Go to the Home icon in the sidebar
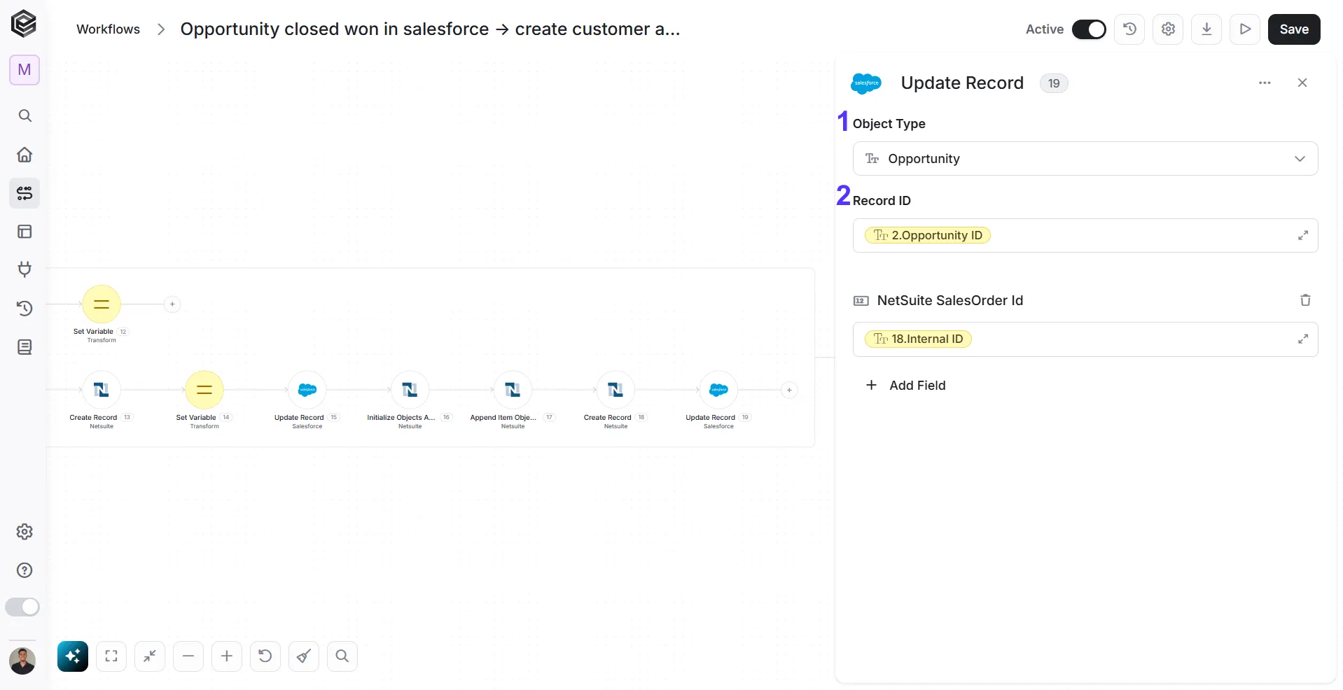The image size is (1343, 690). pos(25,155)
